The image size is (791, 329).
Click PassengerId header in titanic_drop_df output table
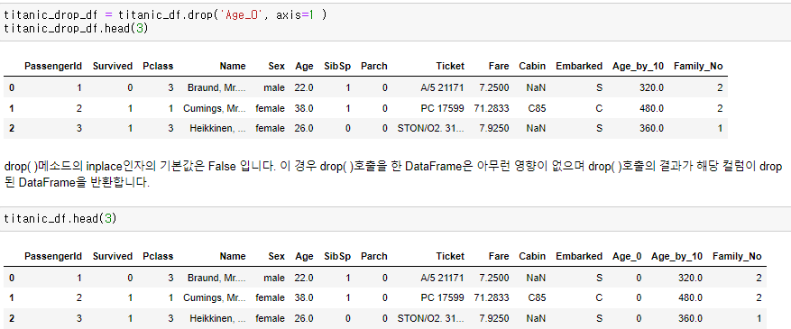pos(53,66)
